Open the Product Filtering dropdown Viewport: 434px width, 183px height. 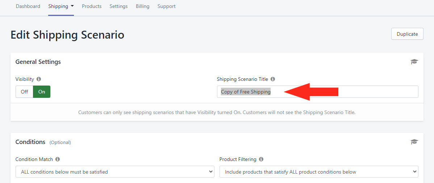tap(319, 172)
